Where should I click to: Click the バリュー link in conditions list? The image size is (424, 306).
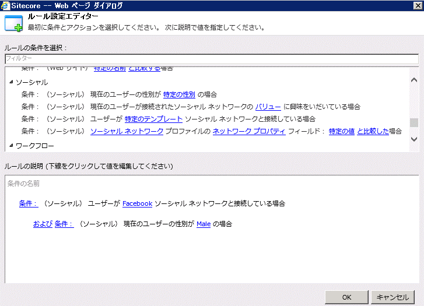pyautogui.click(x=268, y=107)
